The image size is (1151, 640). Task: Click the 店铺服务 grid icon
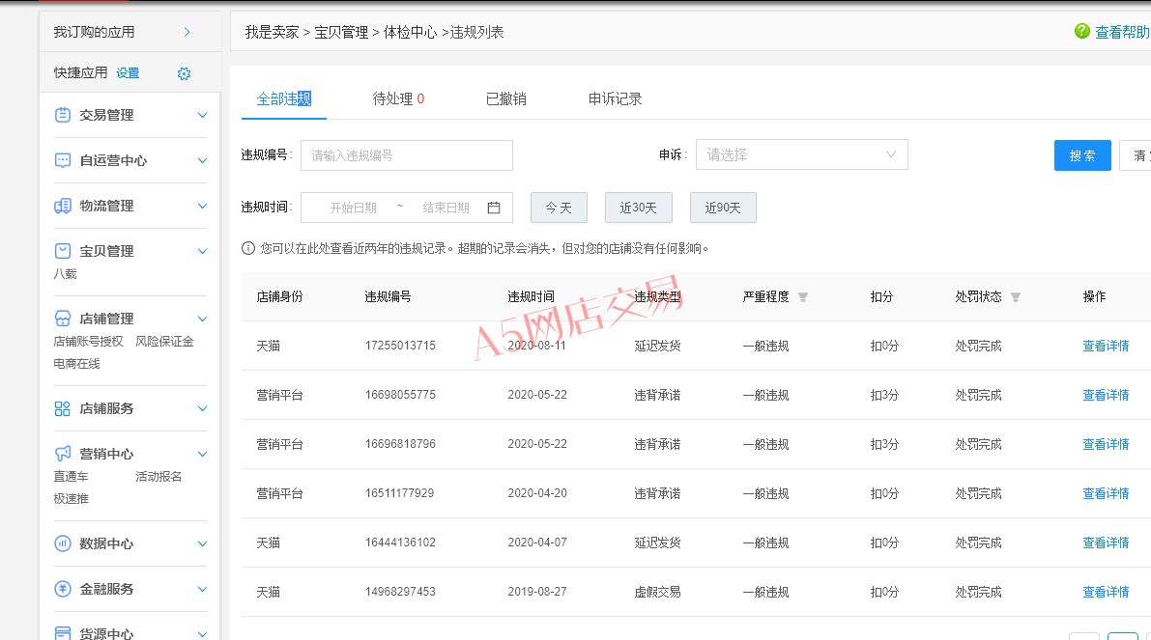coord(63,409)
